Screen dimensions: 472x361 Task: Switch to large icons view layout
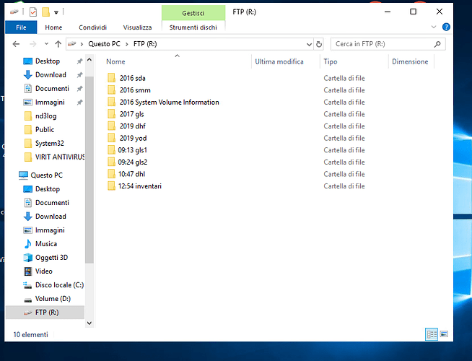444,334
